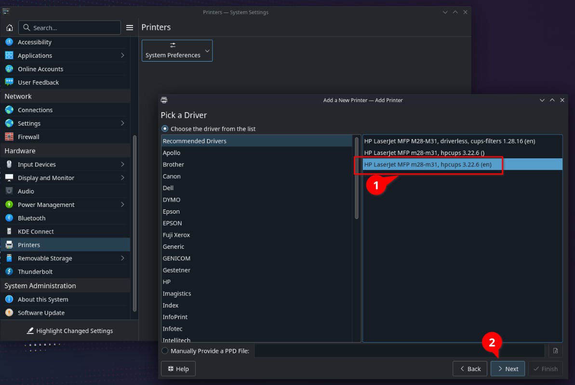Select 'Manually Provide a PPD File' radio
Screen dimensions: 575x385
(165, 350)
